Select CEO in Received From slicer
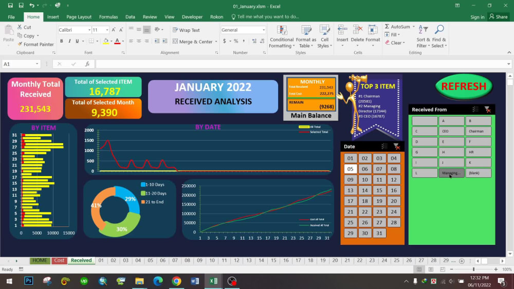The width and height of the screenshot is (514, 289). [x=451, y=131]
